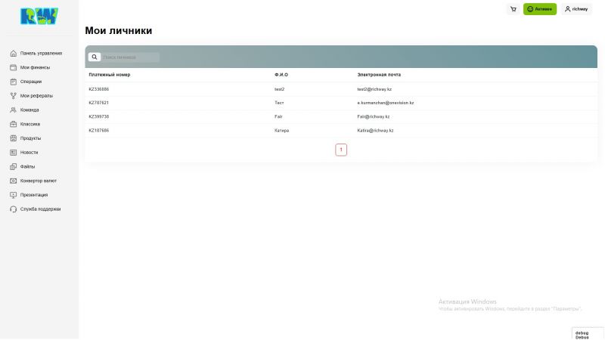Click the branch icon beside Мои рефералы
Screen dimensions: 605x340
[14, 96]
